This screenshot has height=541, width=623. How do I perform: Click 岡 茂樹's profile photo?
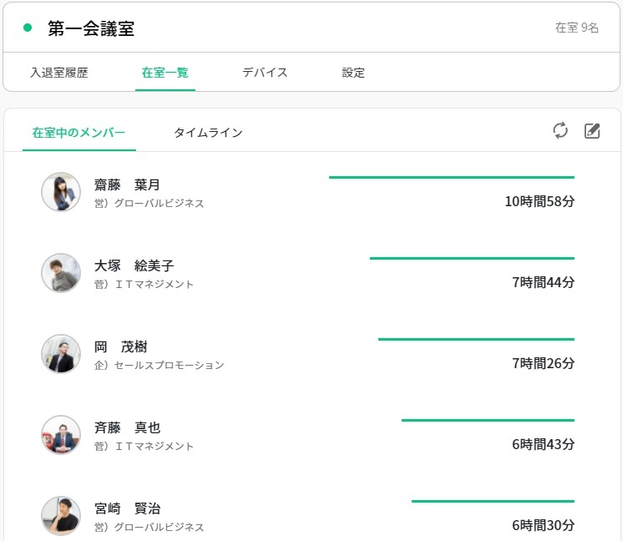point(61,354)
